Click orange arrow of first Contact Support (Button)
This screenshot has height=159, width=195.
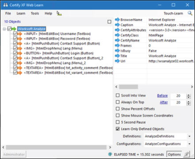19,44
